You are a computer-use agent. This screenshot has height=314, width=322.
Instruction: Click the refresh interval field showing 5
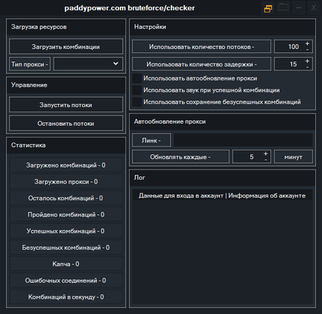pos(252,157)
